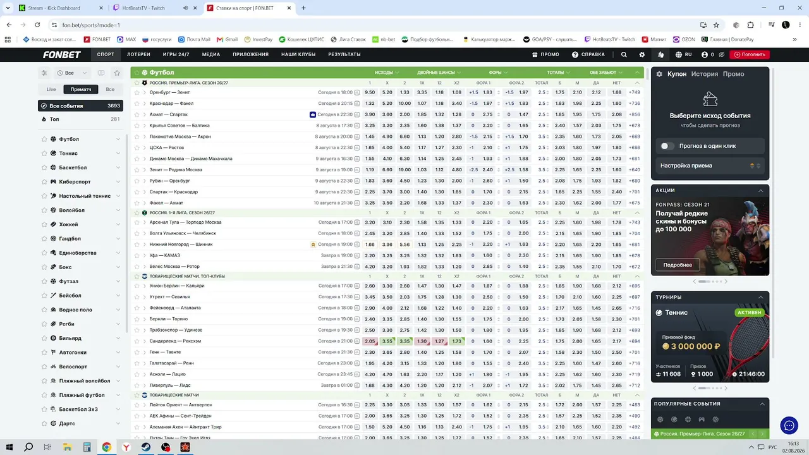The image size is (809, 455).
Task: Star the Хоккей sport in sidebar
Action: pyautogui.click(x=44, y=224)
